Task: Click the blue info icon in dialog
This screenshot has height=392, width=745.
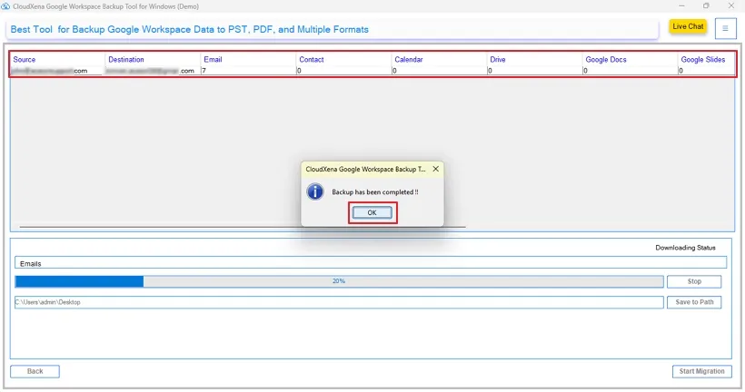Action: (x=315, y=192)
